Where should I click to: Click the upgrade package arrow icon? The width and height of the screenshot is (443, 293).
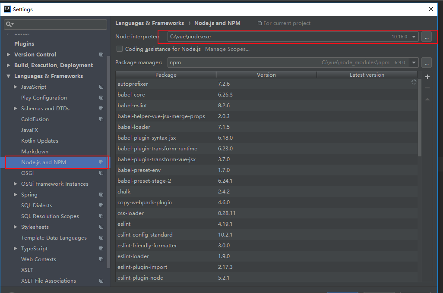(427, 99)
